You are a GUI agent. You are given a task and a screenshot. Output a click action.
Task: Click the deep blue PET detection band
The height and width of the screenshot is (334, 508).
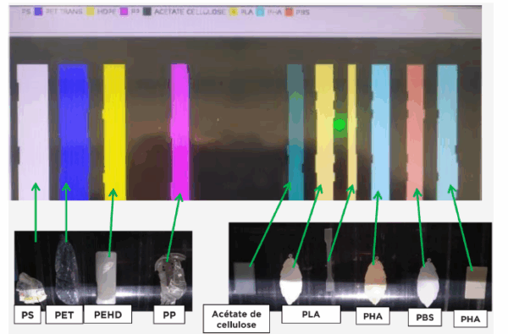point(74,132)
